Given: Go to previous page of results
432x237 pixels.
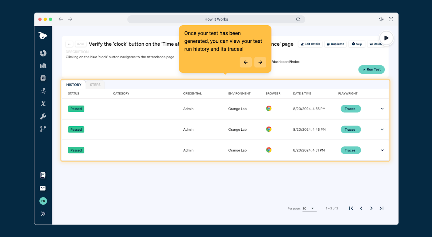Looking at the screenshot, I should (x=361, y=208).
